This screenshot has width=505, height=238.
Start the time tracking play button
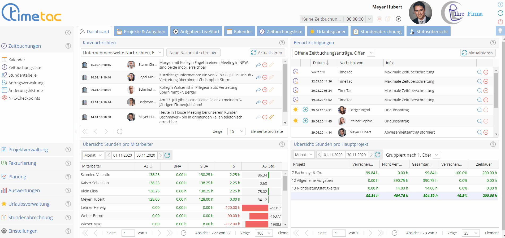(x=398, y=19)
